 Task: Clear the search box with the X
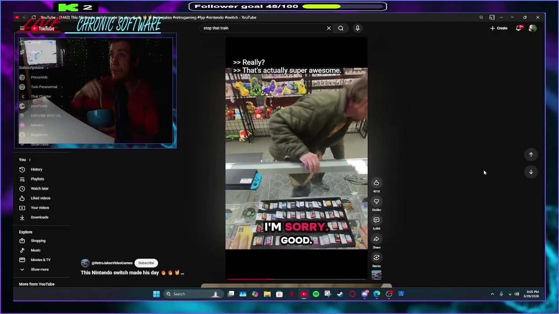(x=329, y=28)
